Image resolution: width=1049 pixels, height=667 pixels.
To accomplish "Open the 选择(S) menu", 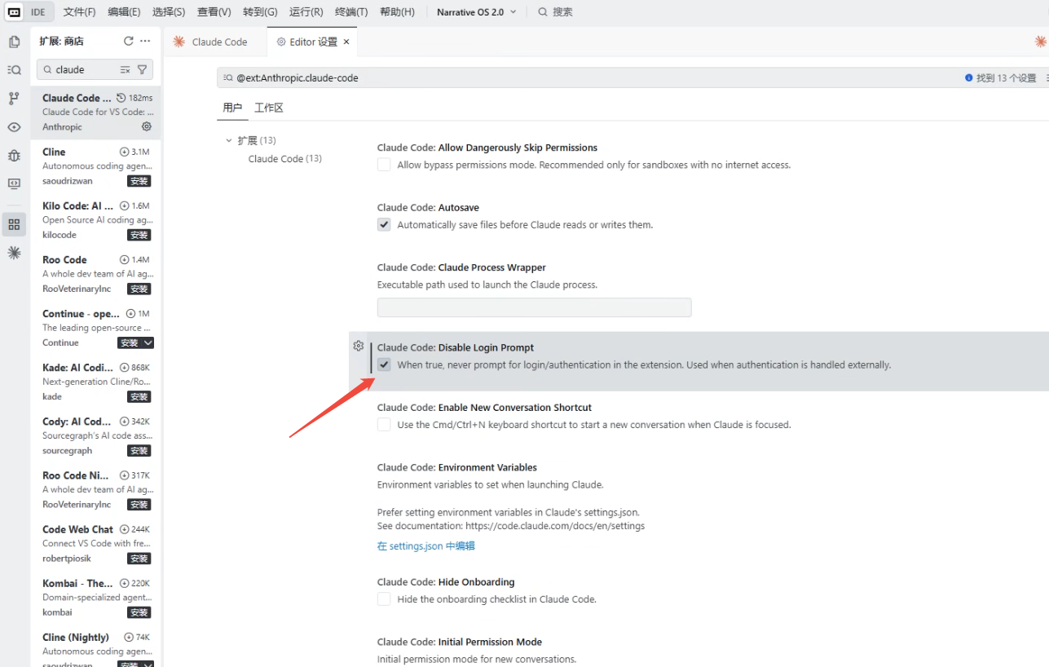I will click(169, 12).
